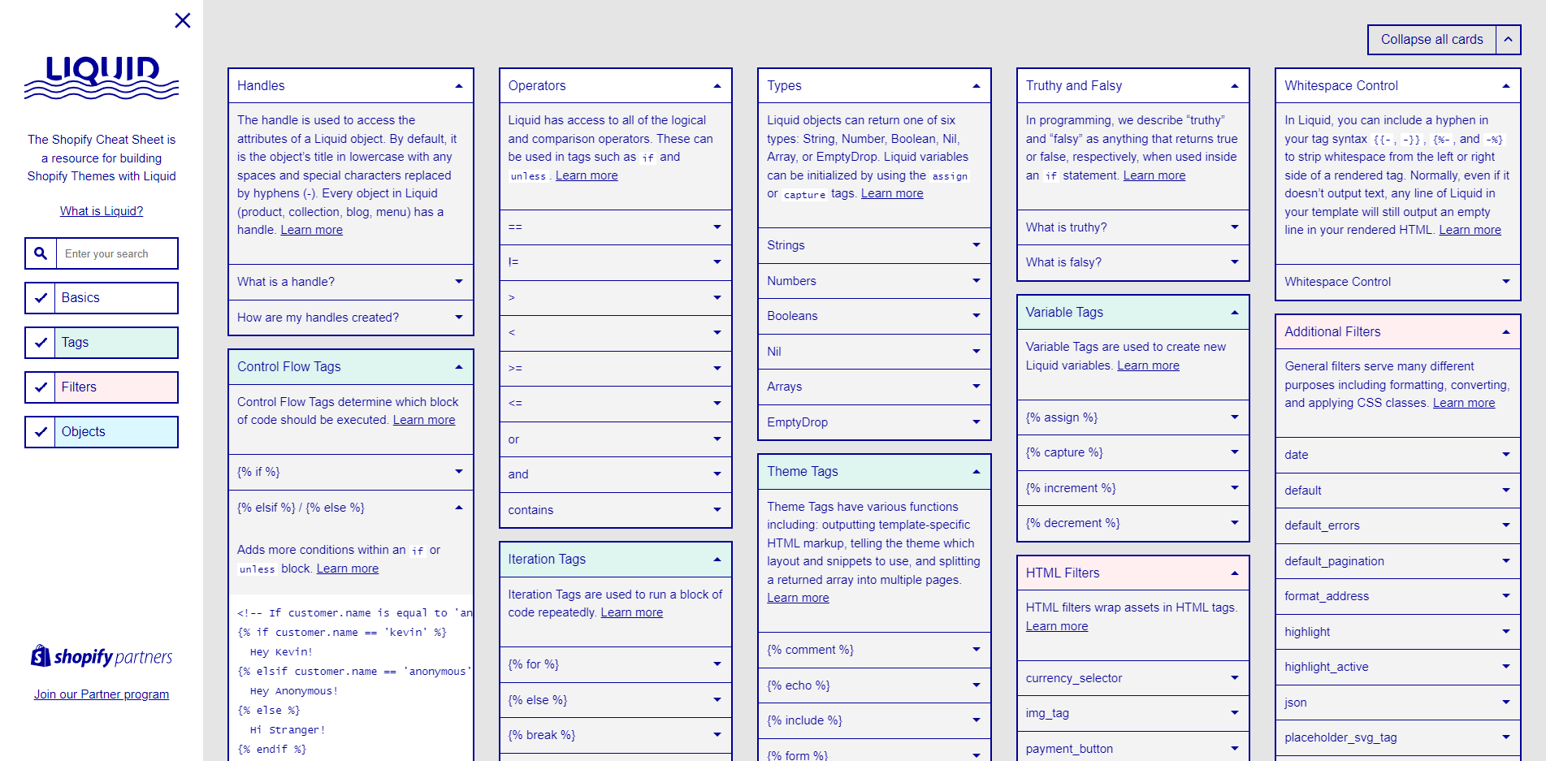1546x761 pixels.
Task: Collapse the Additional Filters card arrow
Action: 1506,332
